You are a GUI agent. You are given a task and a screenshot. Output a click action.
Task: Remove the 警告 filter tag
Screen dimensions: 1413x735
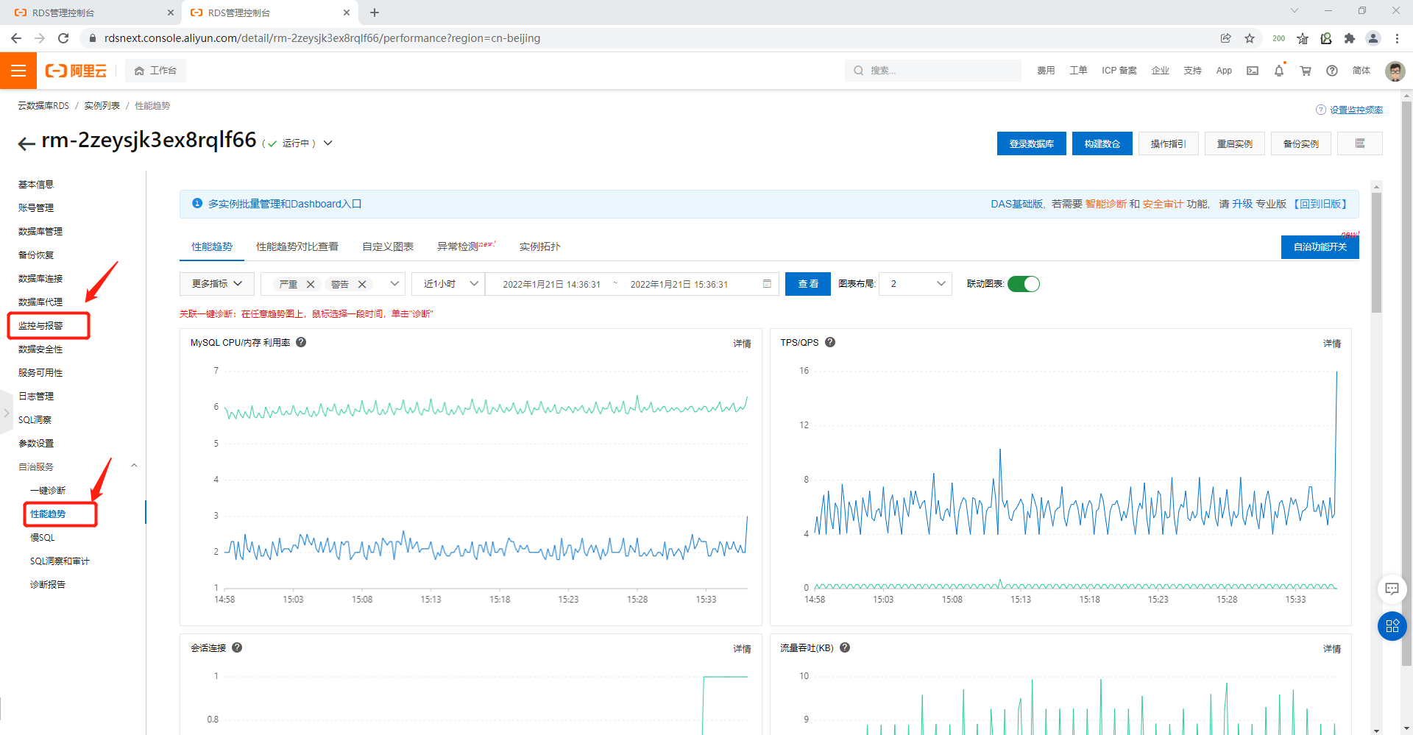362,285
